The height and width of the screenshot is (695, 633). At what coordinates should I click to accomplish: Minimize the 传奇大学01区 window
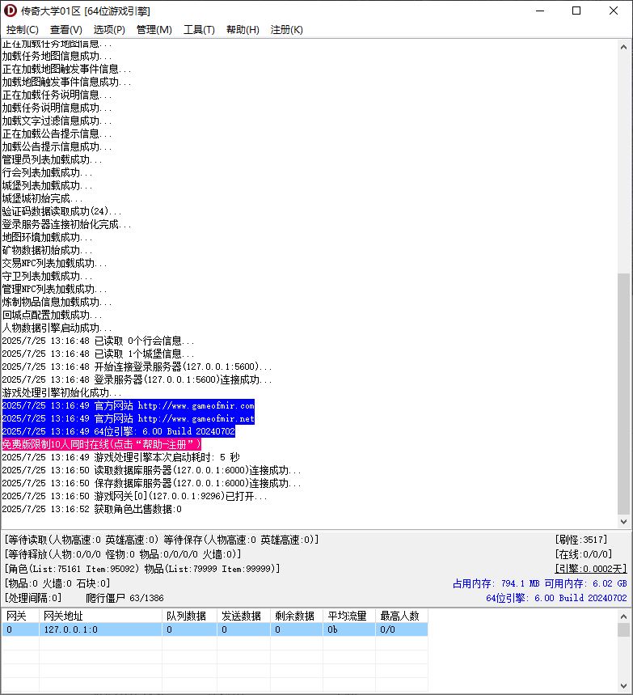tap(540, 11)
